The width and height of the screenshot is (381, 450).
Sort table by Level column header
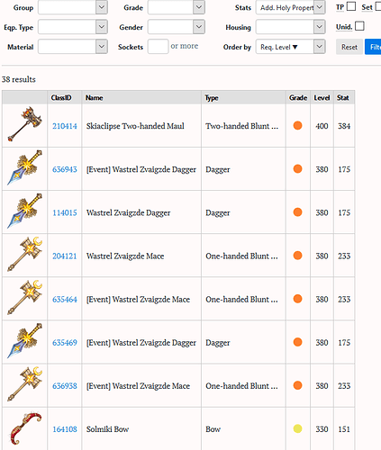(x=322, y=98)
